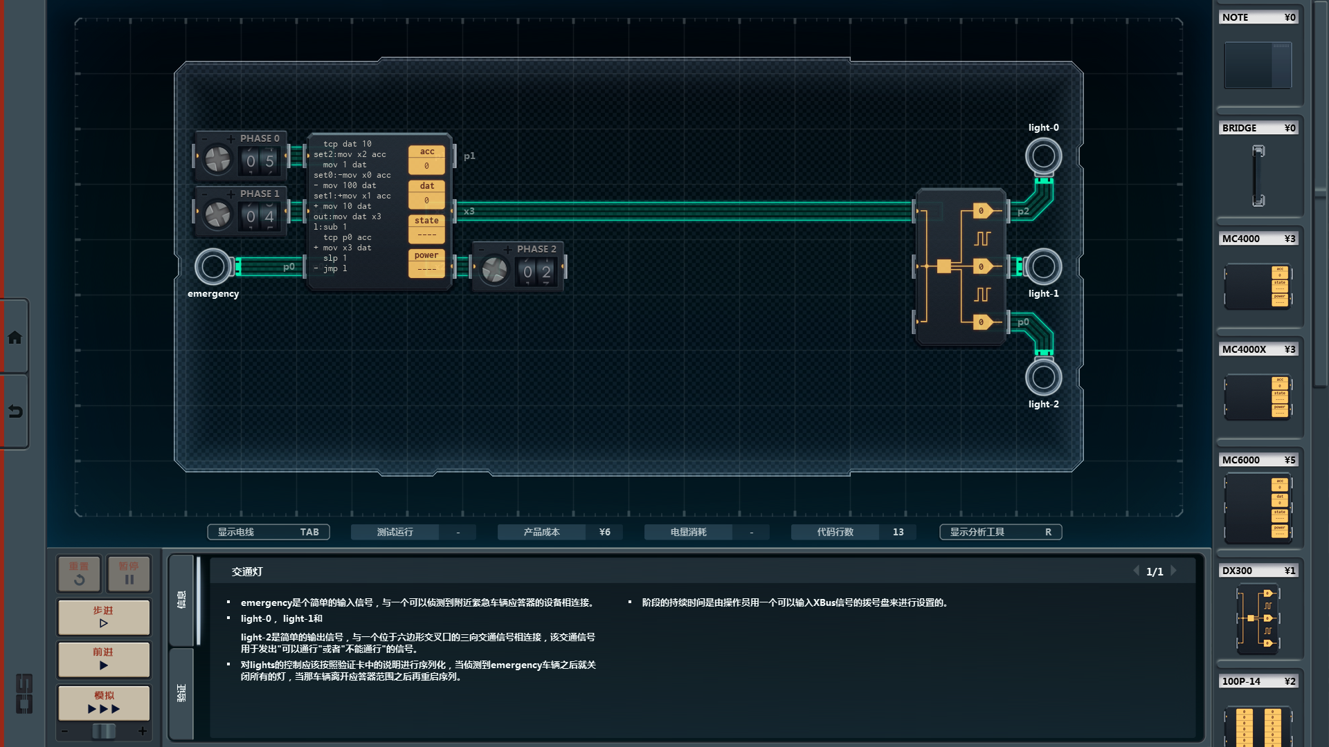
Task: Click the home icon on left sidebar
Action: point(15,338)
